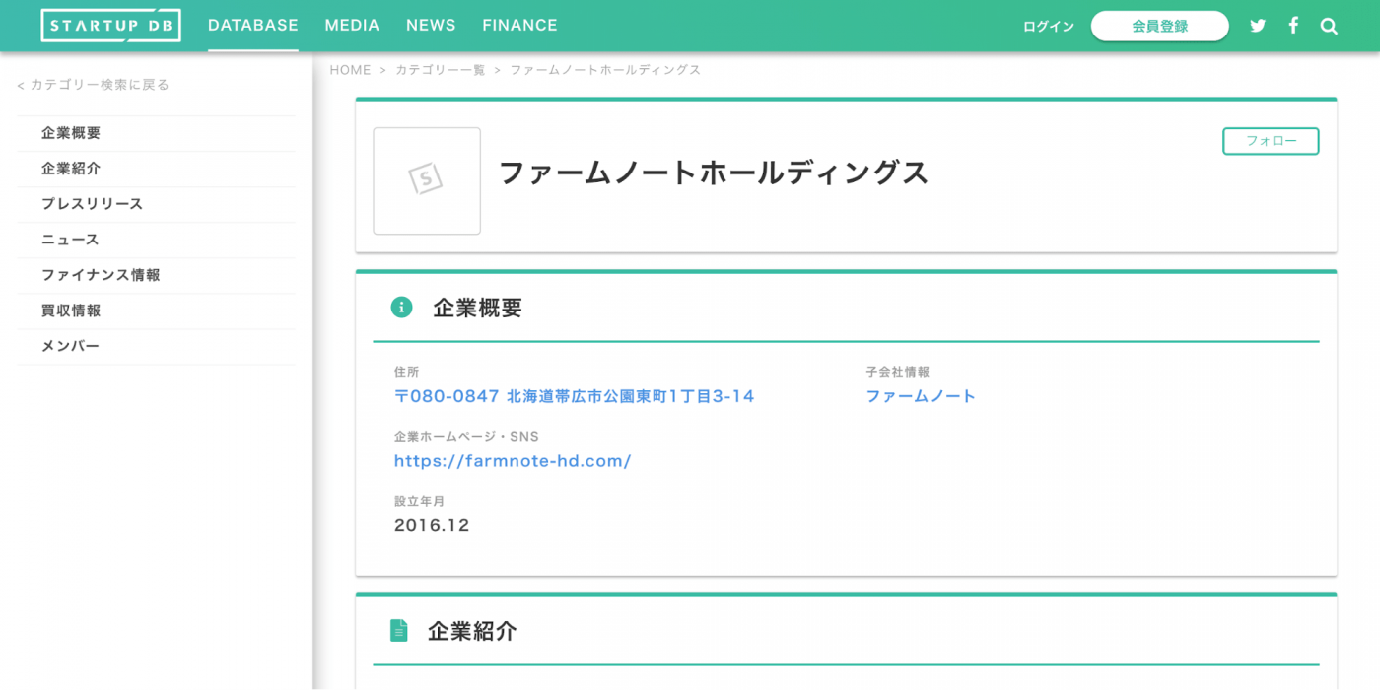
Task: Follow the company with the フォロー button
Action: (1271, 141)
